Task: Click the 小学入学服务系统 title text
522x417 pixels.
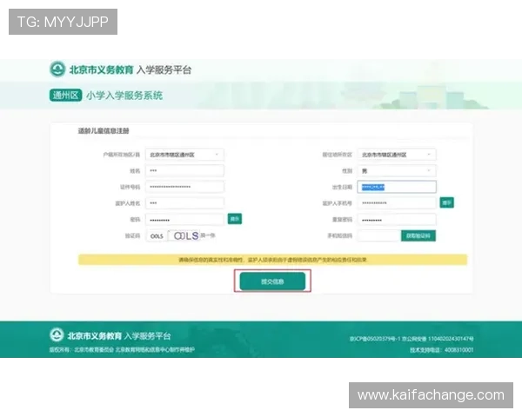Action: click(124, 96)
